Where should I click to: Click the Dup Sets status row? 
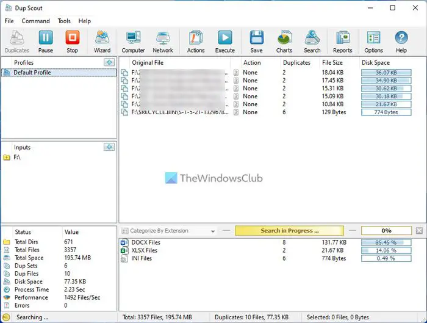(59, 266)
